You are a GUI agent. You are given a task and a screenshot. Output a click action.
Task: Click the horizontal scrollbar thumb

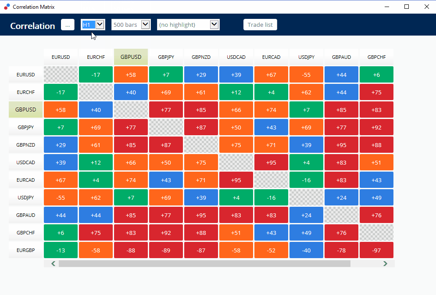(204, 263)
